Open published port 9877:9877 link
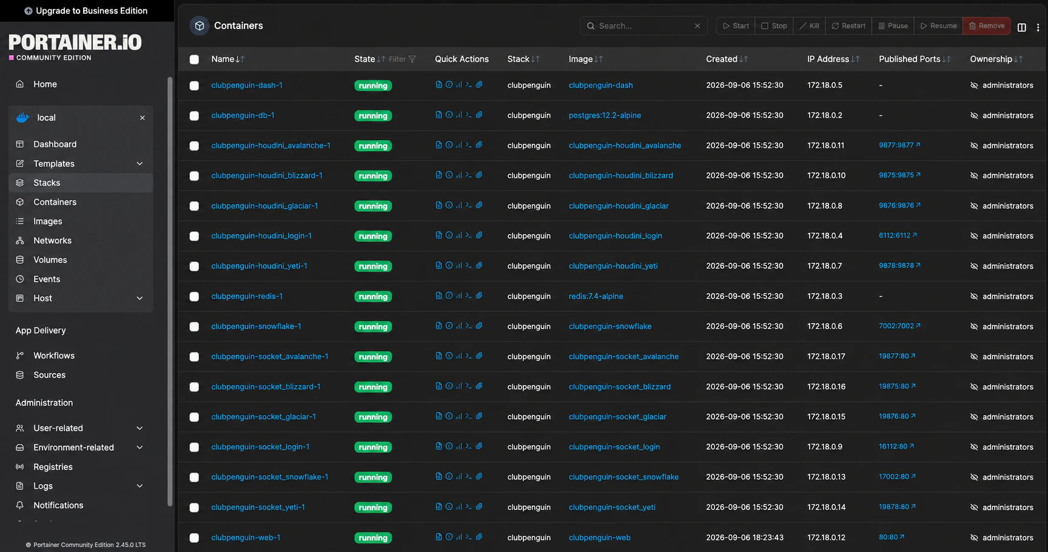1048x552 pixels. pyautogui.click(x=899, y=145)
